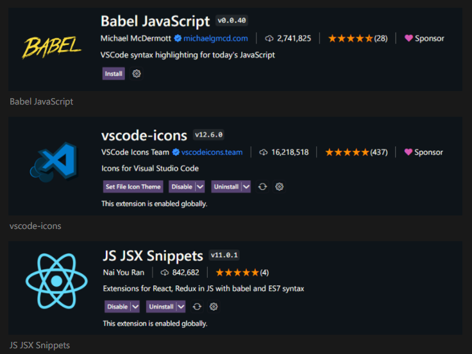Image resolution: width=472 pixels, height=354 pixels.
Task: Click vscode-icons verified publisher badge
Action: pos(176,153)
